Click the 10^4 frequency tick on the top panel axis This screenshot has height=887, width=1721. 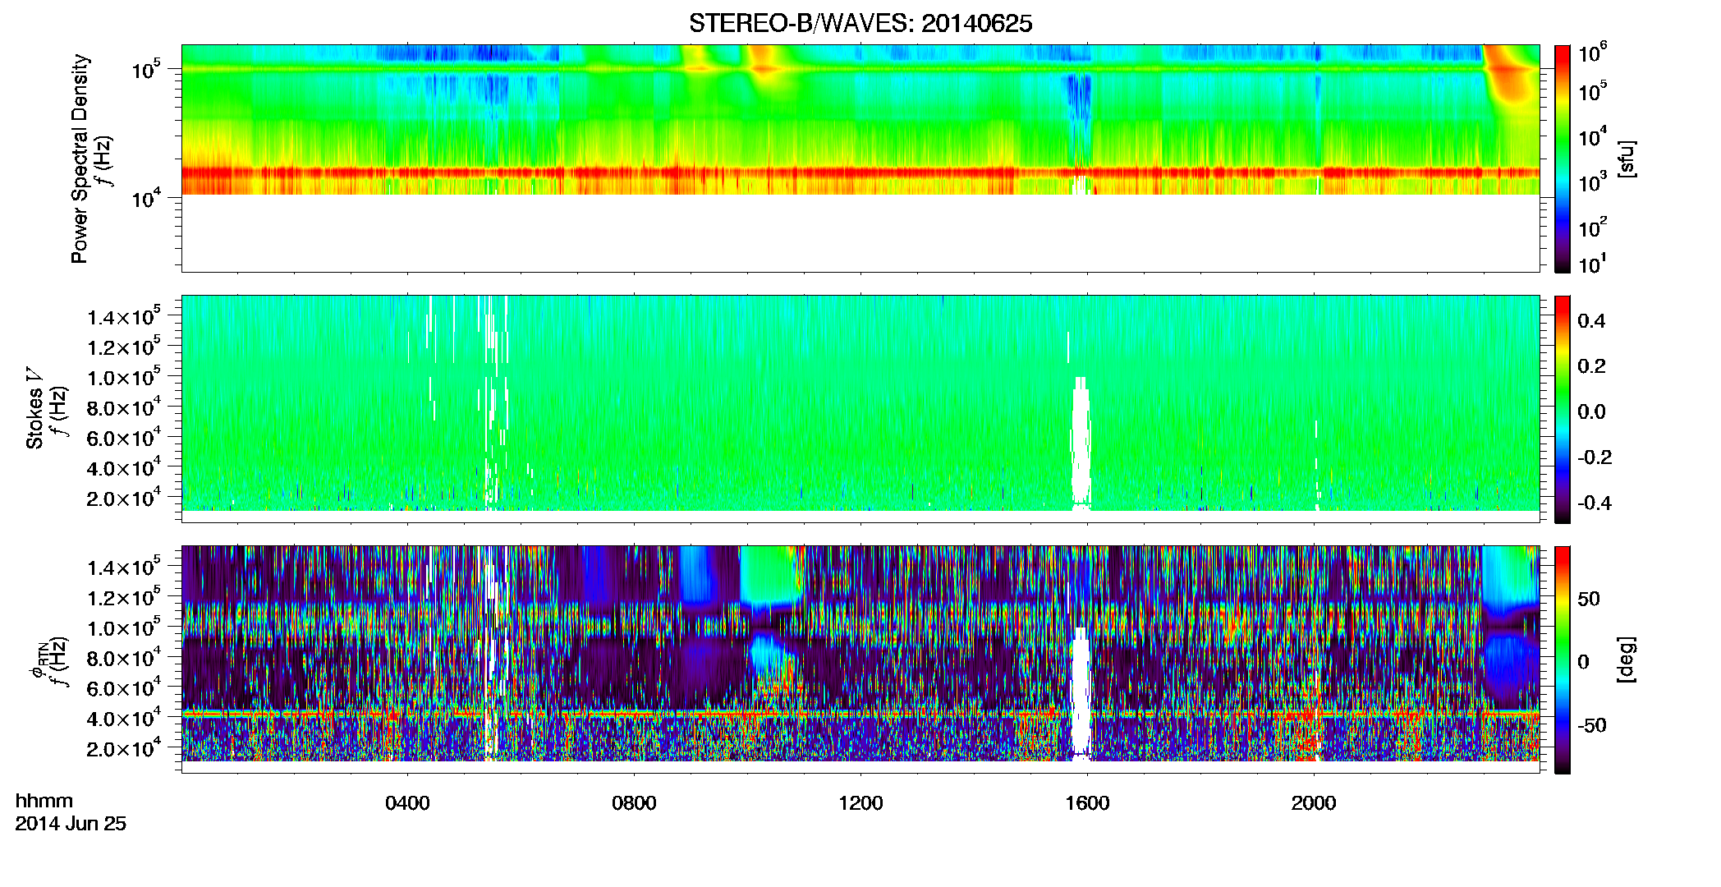tap(145, 198)
